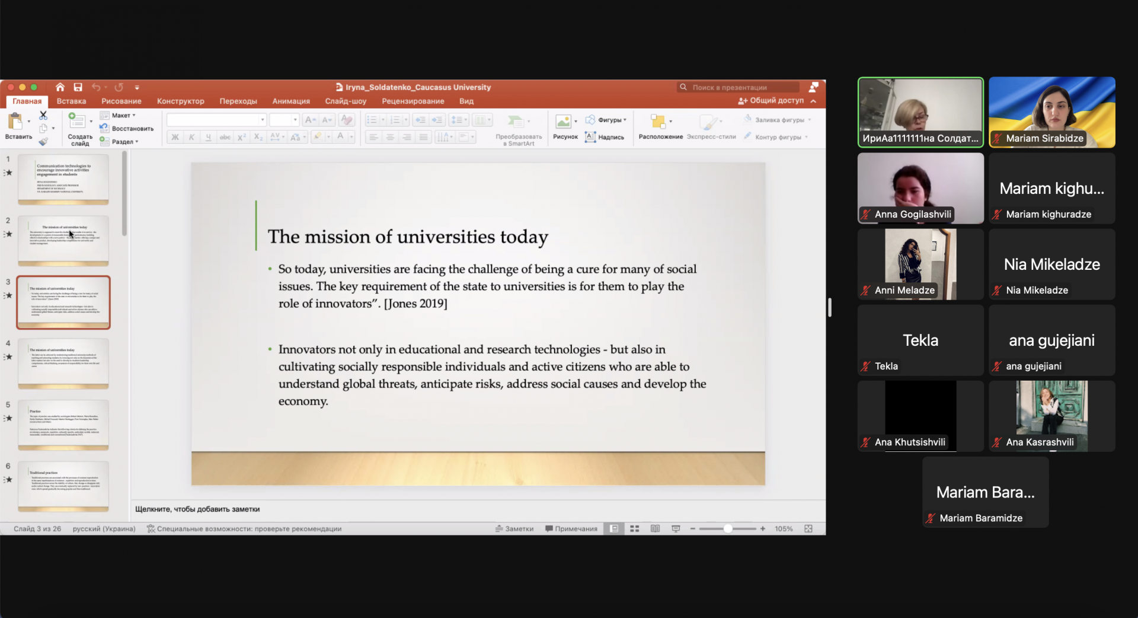Image resolution: width=1138 pixels, height=618 pixels.
Task: Open the line spacing dropdown
Action: 459,120
